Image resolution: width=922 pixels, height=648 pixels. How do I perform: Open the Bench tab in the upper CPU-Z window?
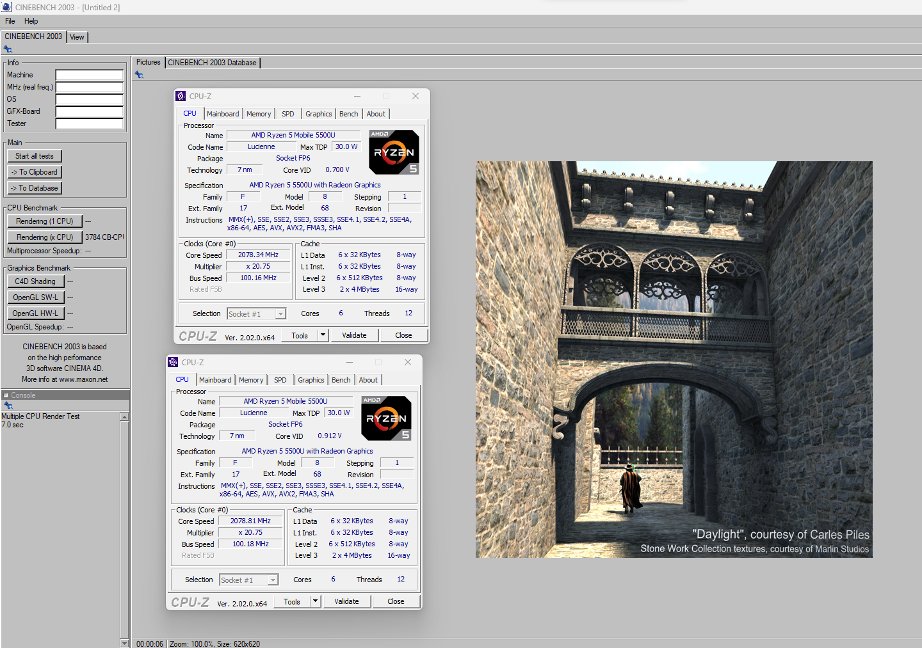tap(348, 114)
